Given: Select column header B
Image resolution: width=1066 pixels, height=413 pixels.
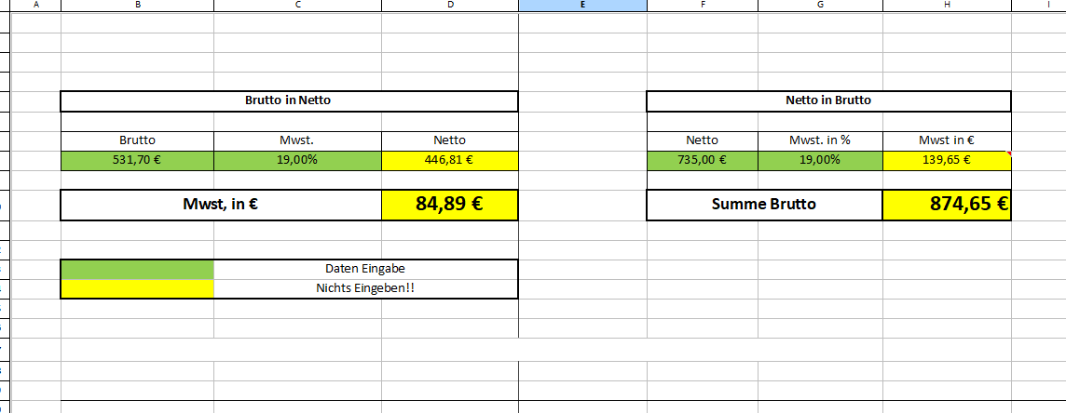Looking at the screenshot, I should pyautogui.click(x=137, y=6).
